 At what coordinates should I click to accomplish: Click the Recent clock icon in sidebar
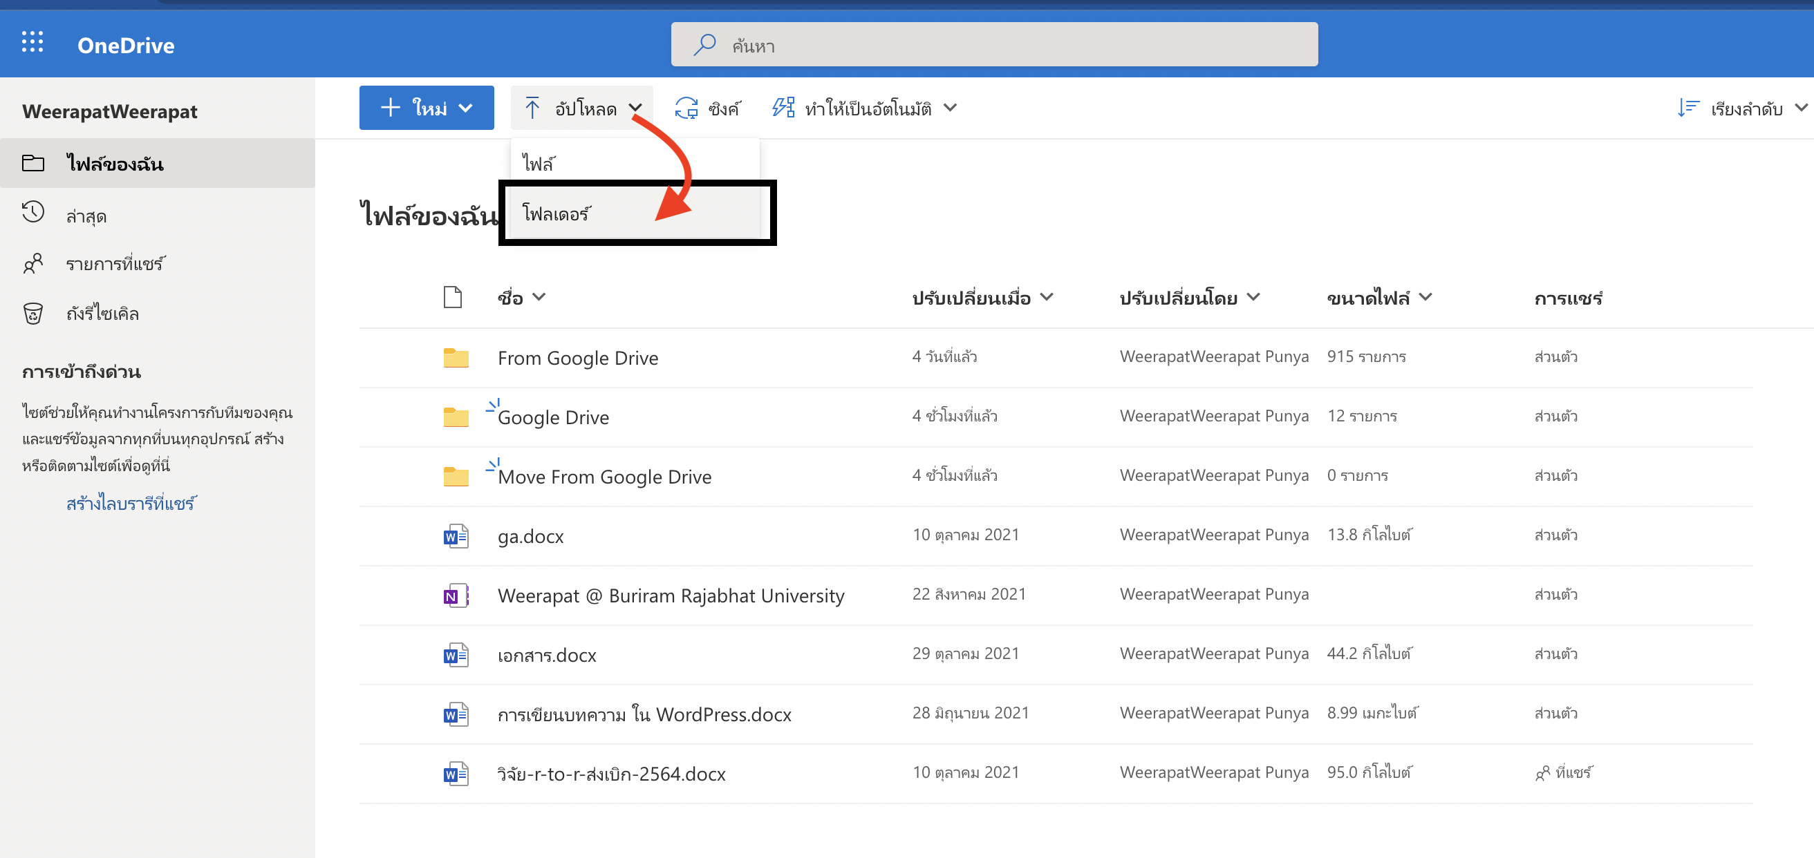(x=33, y=213)
